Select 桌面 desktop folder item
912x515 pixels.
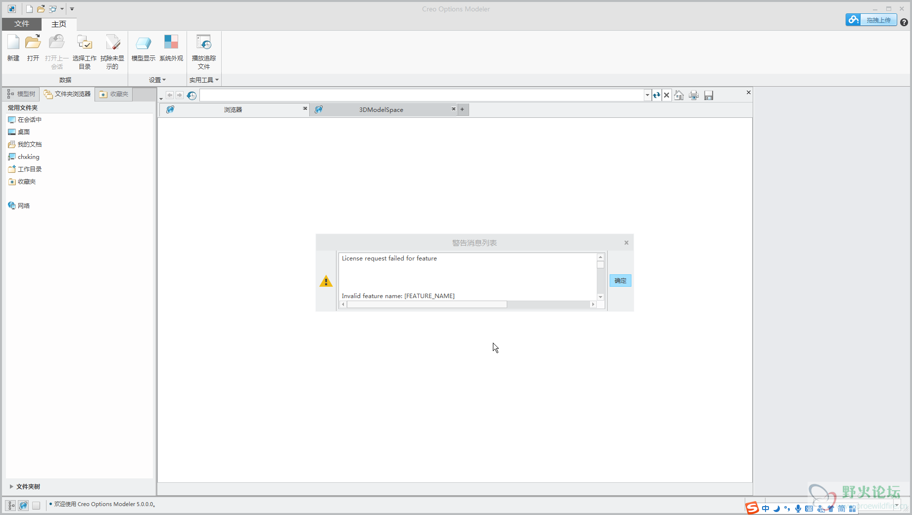[19, 132]
